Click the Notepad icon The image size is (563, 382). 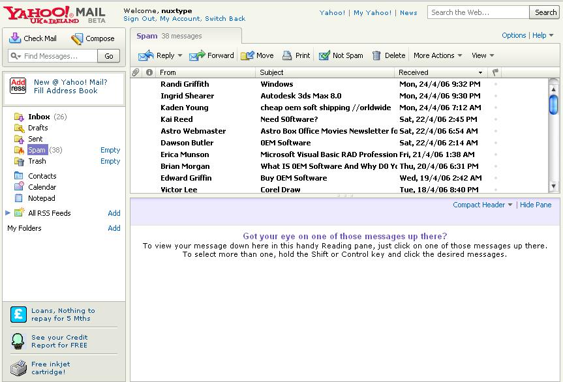pyautogui.click(x=19, y=198)
